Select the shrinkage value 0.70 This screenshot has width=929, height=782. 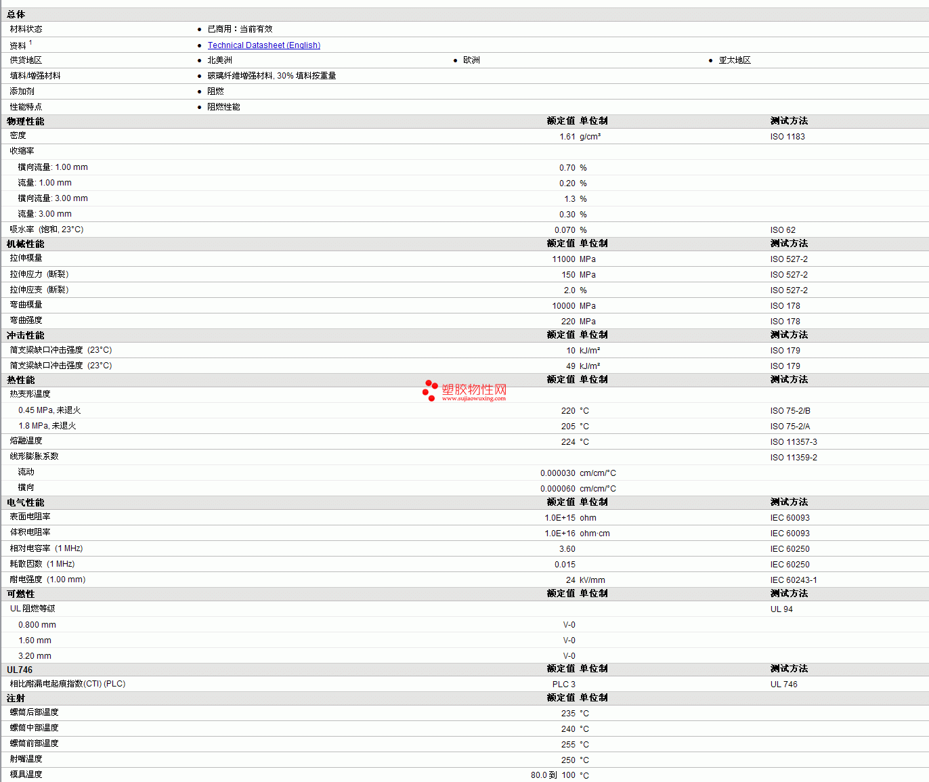[x=567, y=168]
